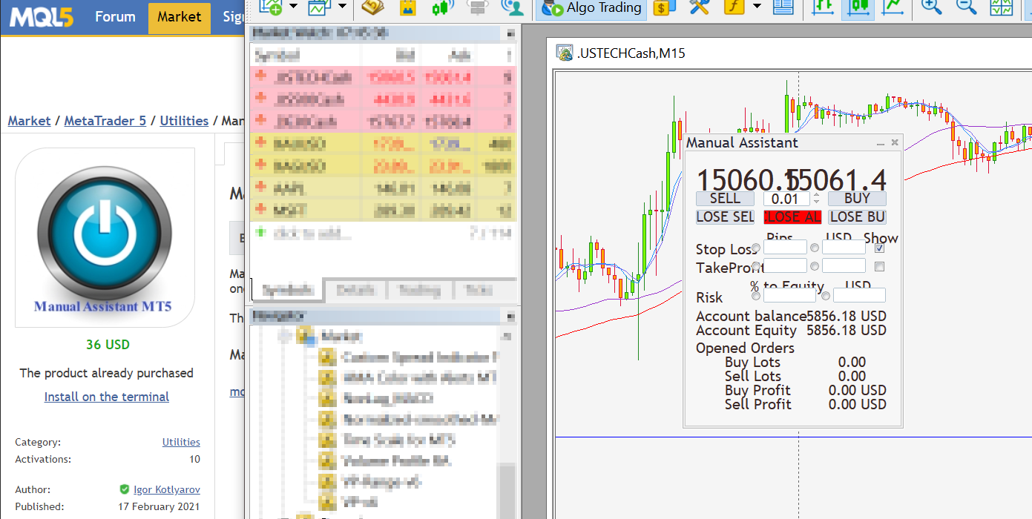The height and width of the screenshot is (519, 1032).
Task: Click the zoom in magnifier icon
Action: 931,7
